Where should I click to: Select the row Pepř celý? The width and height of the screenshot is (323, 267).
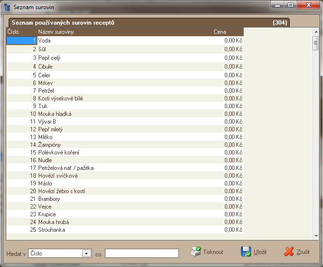[125, 58]
